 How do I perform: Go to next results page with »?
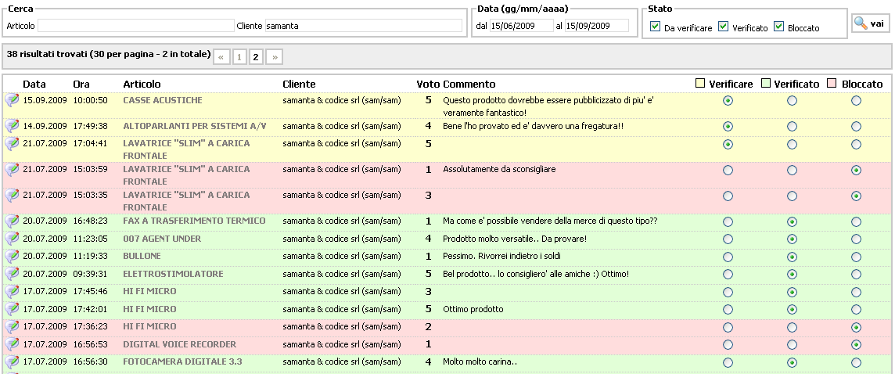click(275, 57)
